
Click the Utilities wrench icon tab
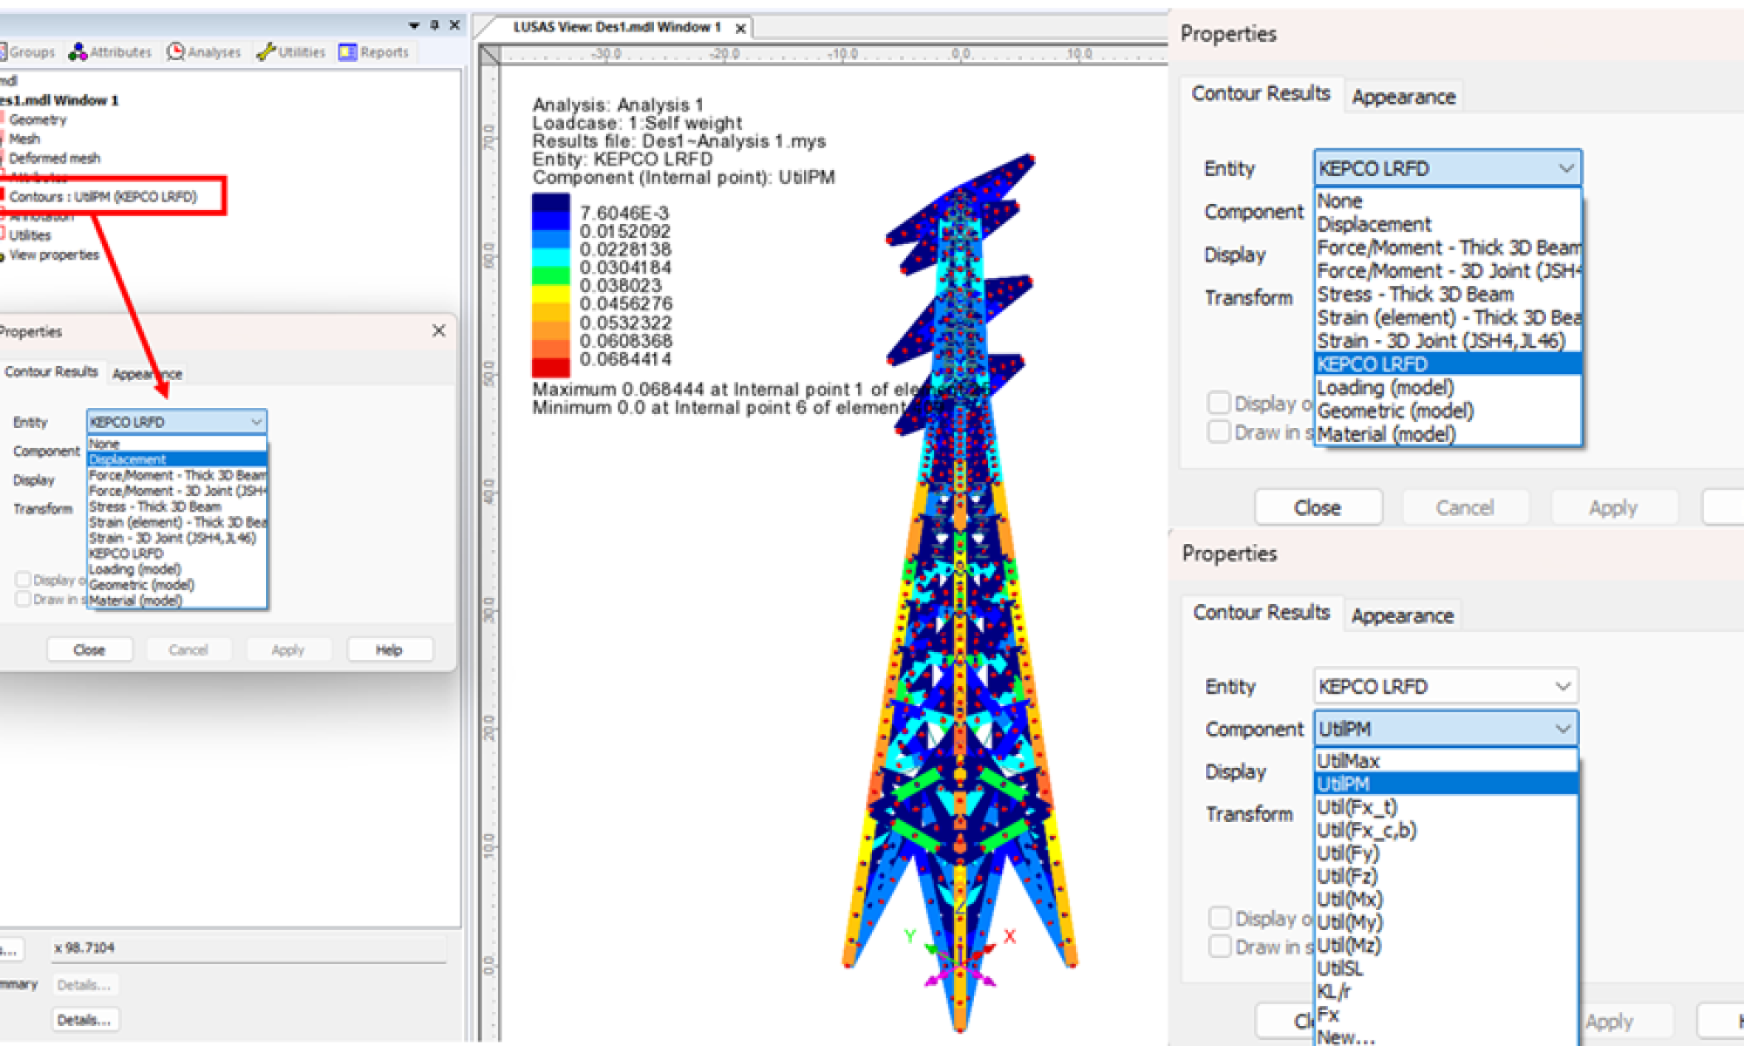click(x=266, y=52)
